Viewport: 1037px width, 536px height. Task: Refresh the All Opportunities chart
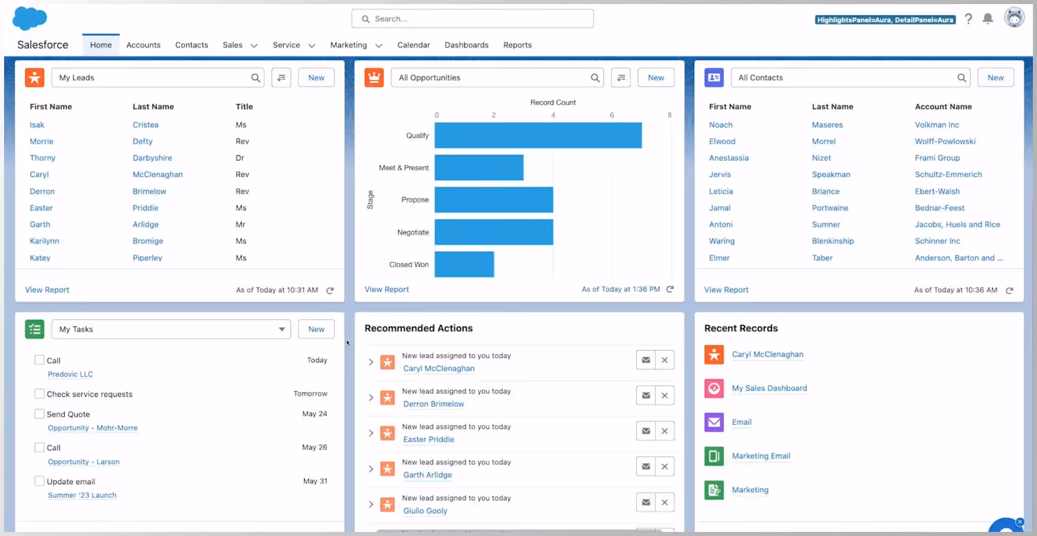[670, 289]
